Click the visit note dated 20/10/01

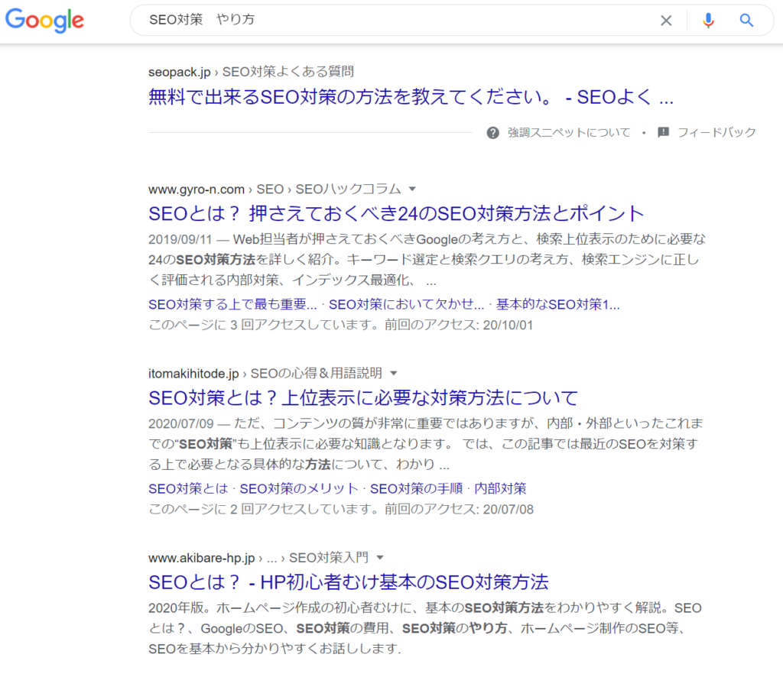[340, 326]
